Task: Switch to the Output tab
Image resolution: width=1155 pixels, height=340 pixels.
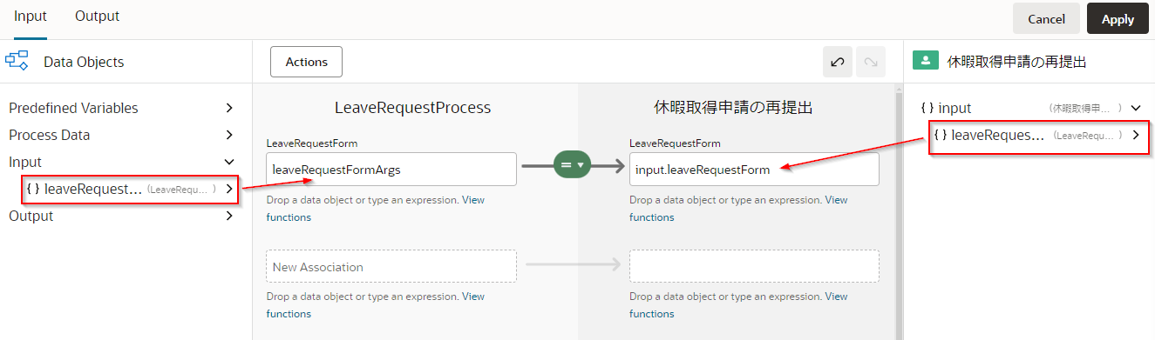Action: (97, 17)
